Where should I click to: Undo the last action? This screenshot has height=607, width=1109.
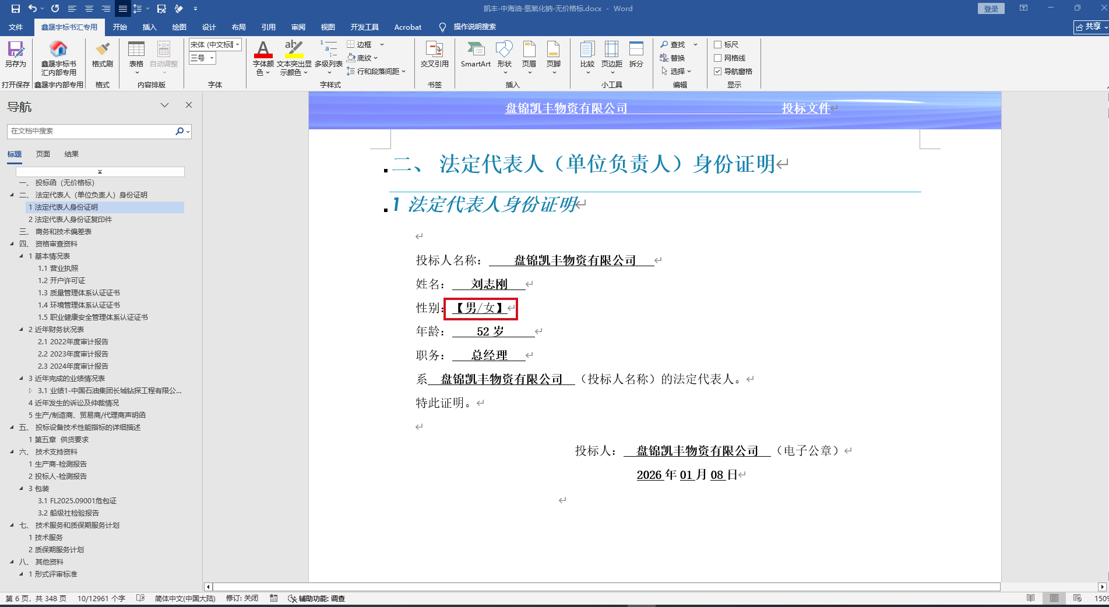coord(33,9)
